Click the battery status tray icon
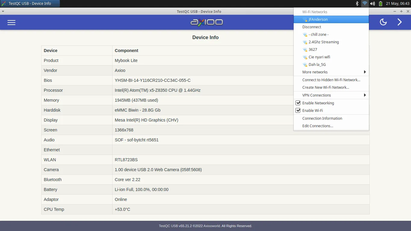 pyautogui.click(x=380, y=4)
